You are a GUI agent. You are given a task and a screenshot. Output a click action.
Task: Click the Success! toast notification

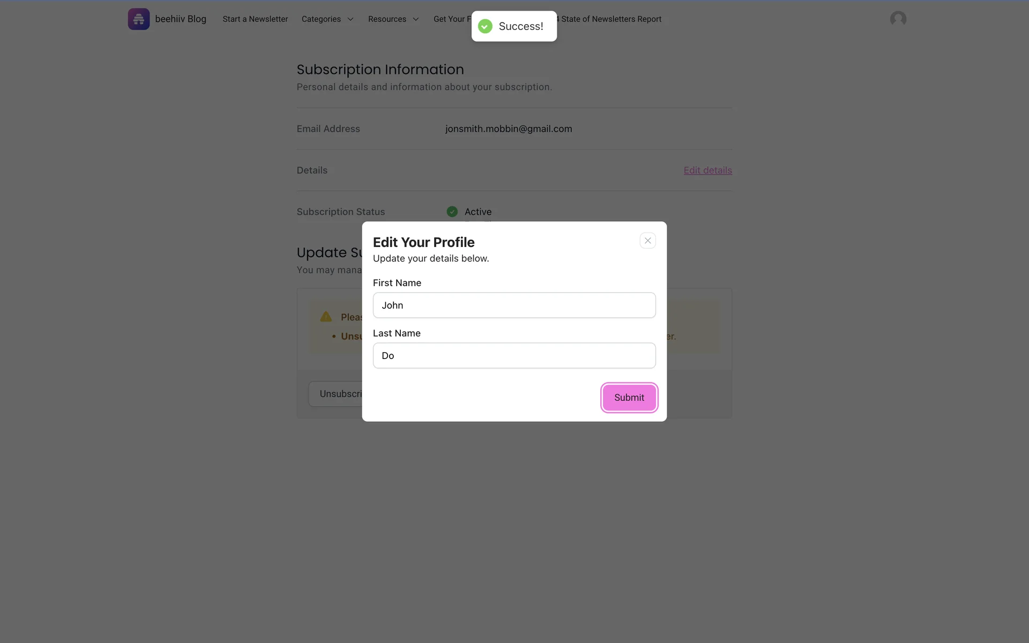pos(520,26)
